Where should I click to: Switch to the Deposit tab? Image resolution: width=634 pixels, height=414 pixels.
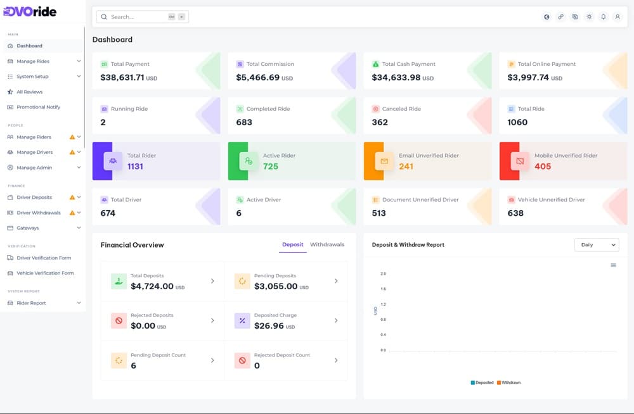pos(293,245)
